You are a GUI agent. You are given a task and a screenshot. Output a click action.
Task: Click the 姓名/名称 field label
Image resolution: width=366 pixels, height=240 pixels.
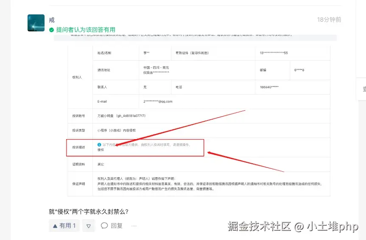pyautogui.click(x=104, y=53)
